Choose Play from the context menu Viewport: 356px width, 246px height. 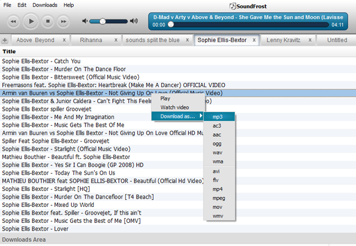pos(178,98)
